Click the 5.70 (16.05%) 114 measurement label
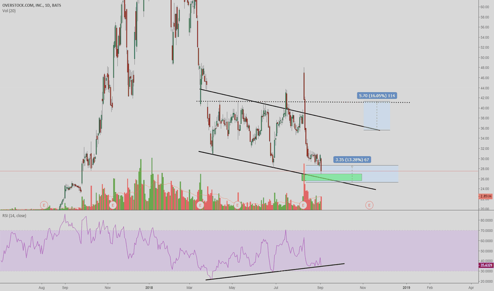This screenshot has width=494, height=291. click(x=377, y=96)
